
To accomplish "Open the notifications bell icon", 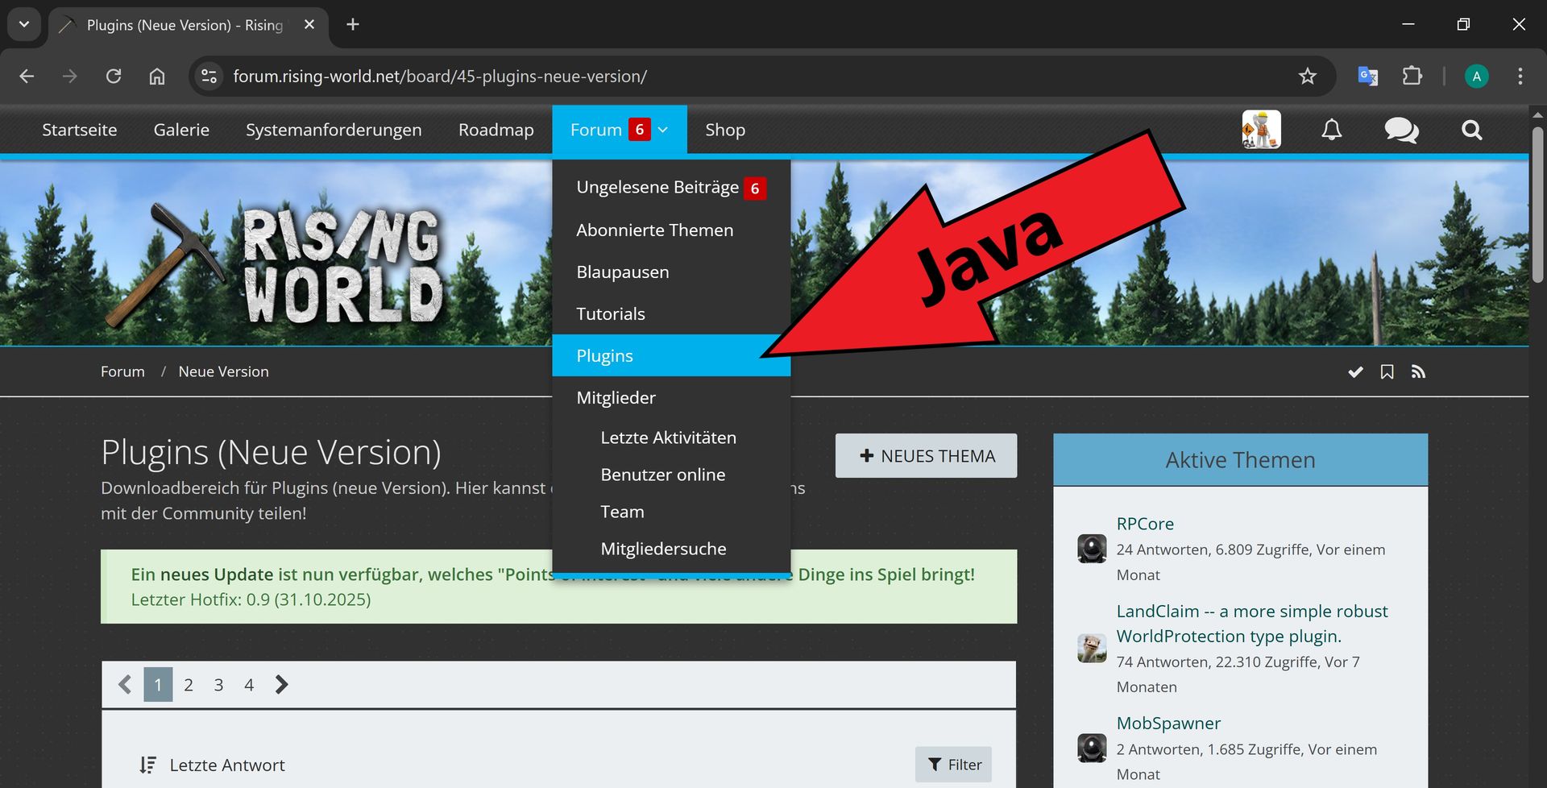I will [1331, 130].
